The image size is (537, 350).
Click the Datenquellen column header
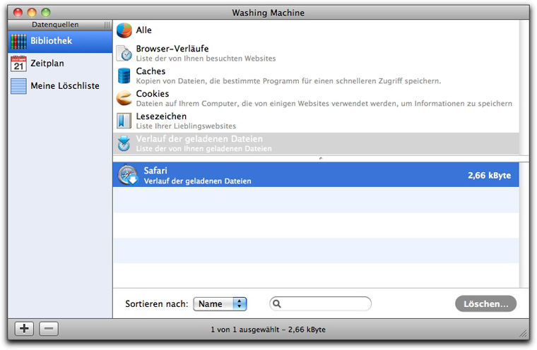55,25
